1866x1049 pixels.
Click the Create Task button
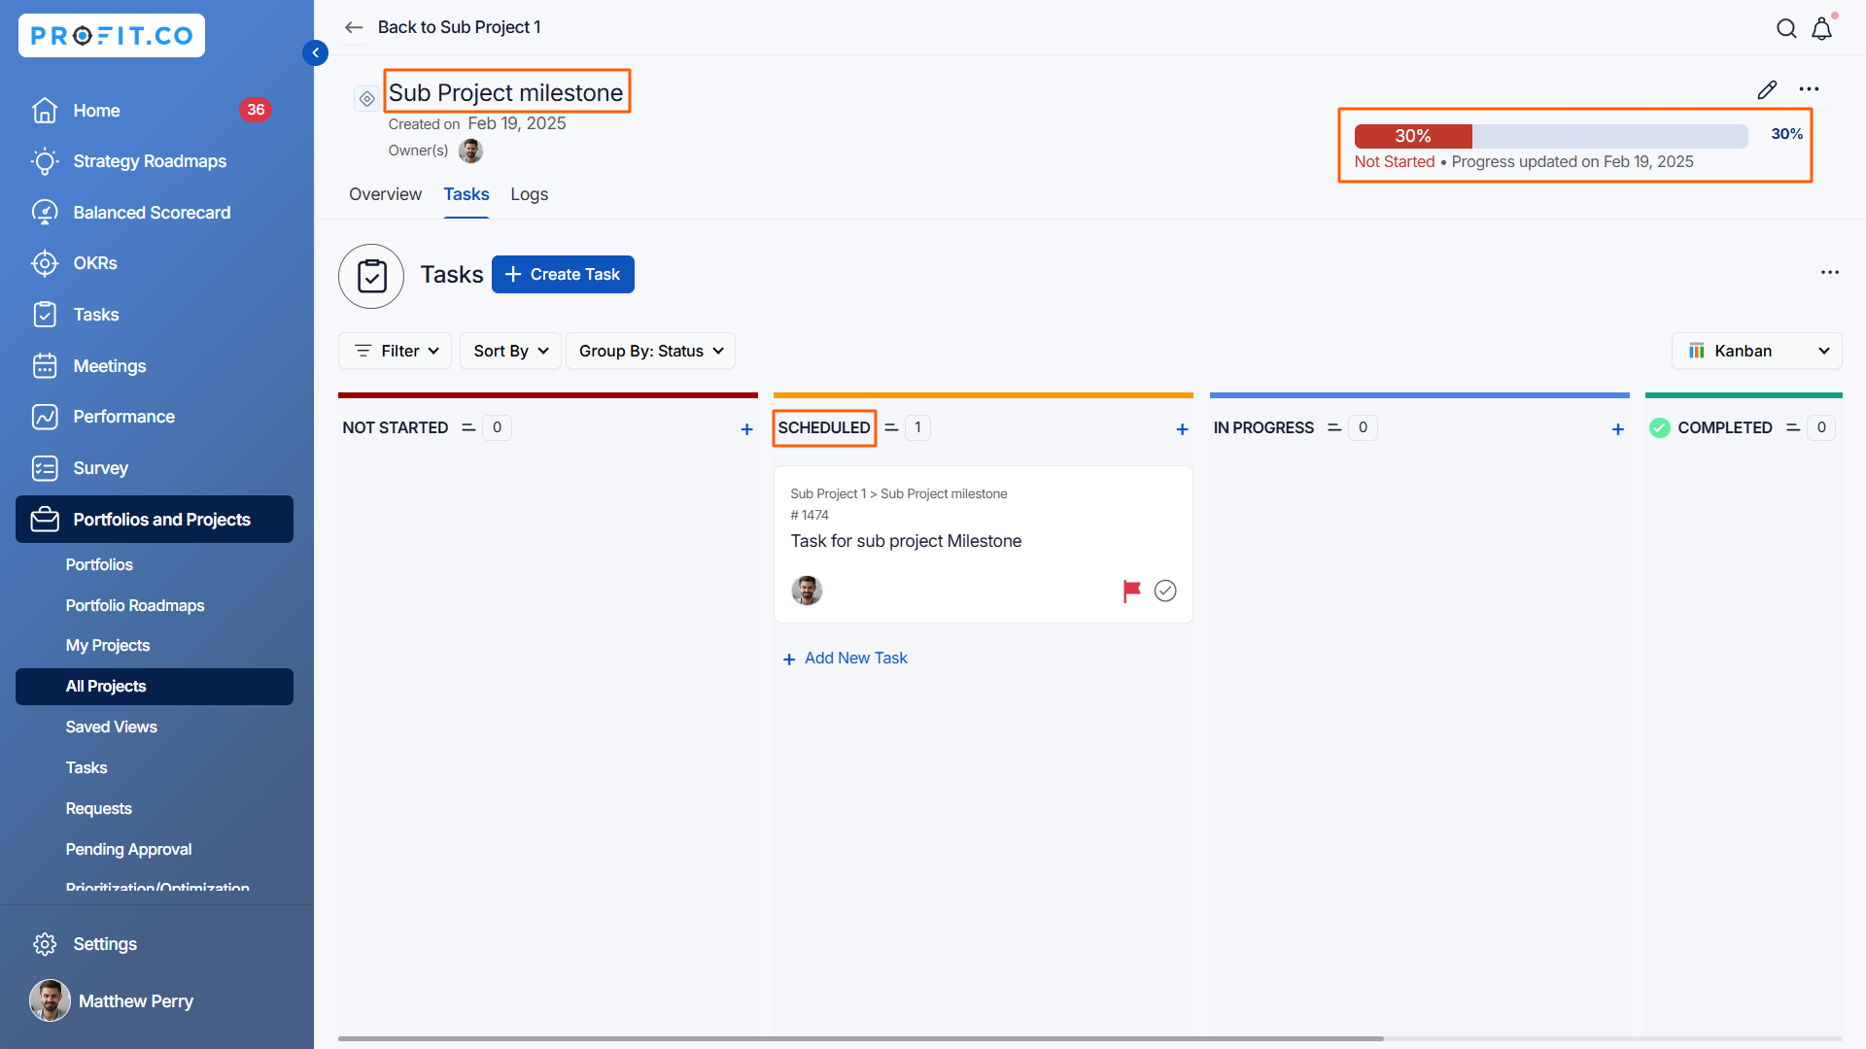coord(563,275)
